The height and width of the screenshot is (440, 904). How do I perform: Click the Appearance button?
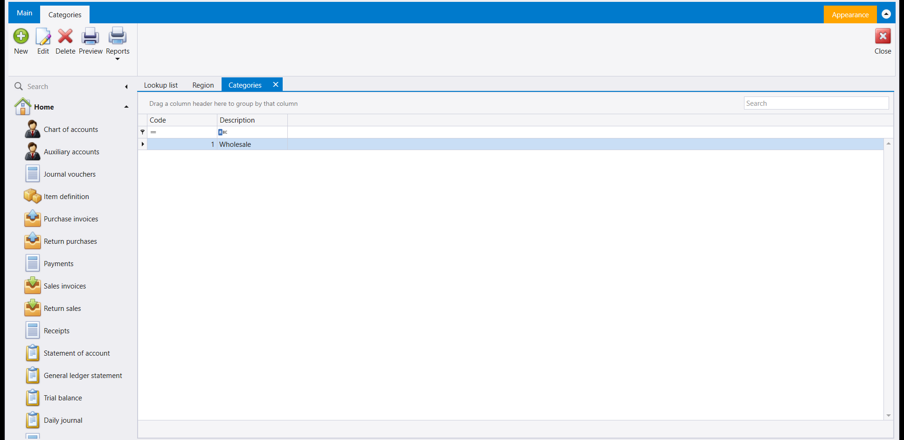pos(850,15)
